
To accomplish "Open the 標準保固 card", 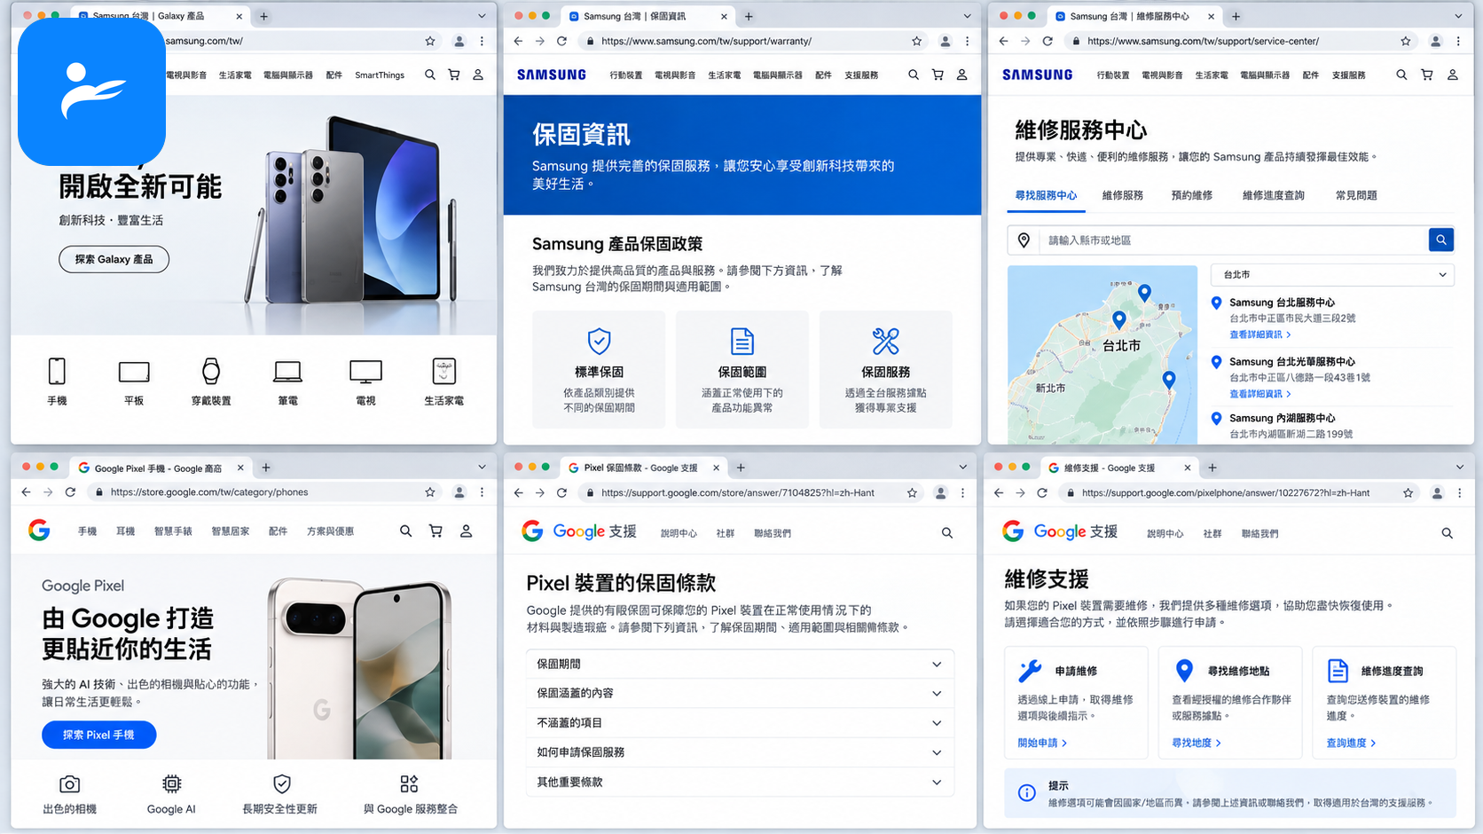I will [x=599, y=369].
